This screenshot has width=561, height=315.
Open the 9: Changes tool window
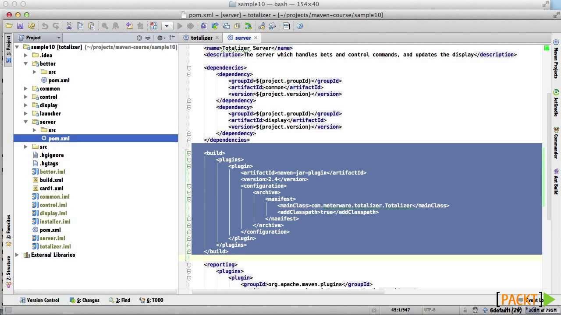tap(85, 300)
